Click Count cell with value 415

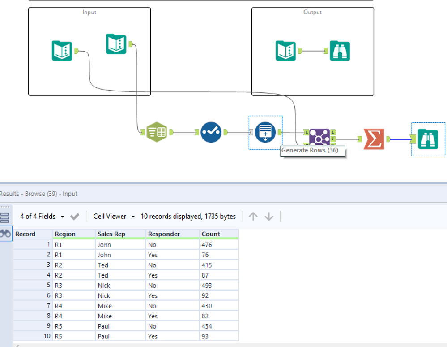pos(219,265)
